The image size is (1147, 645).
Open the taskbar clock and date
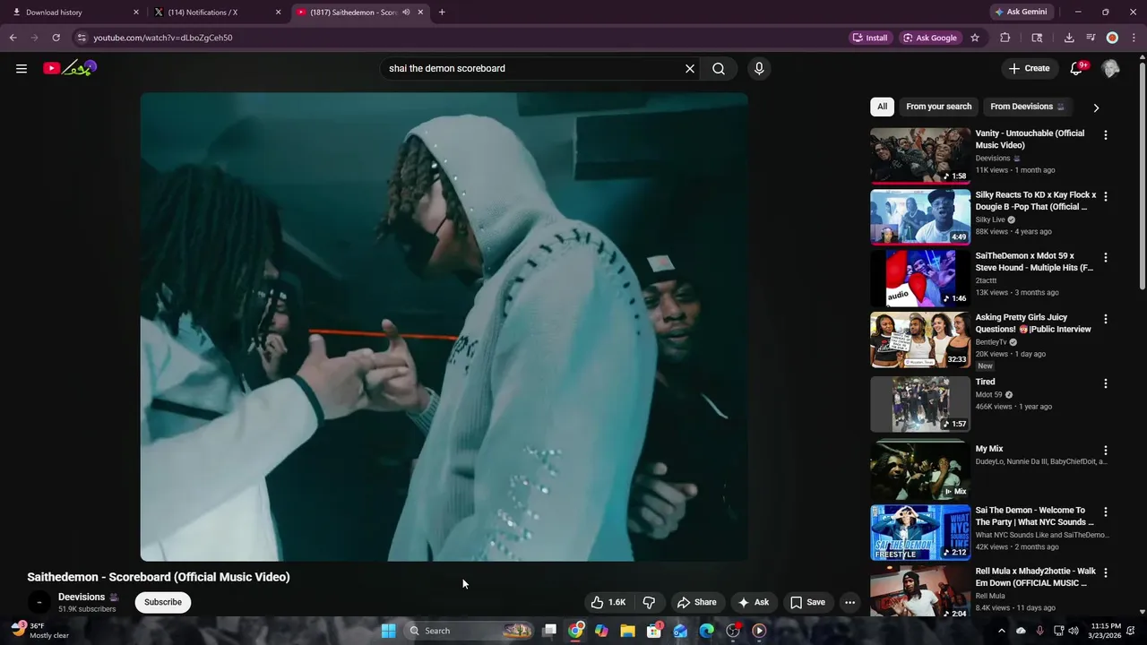click(1106, 631)
